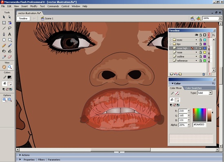Image resolution: width=224 pixels, height=162 pixels.
Task: Click Swap Colors button in Tools panel
Action: point(11,89)
